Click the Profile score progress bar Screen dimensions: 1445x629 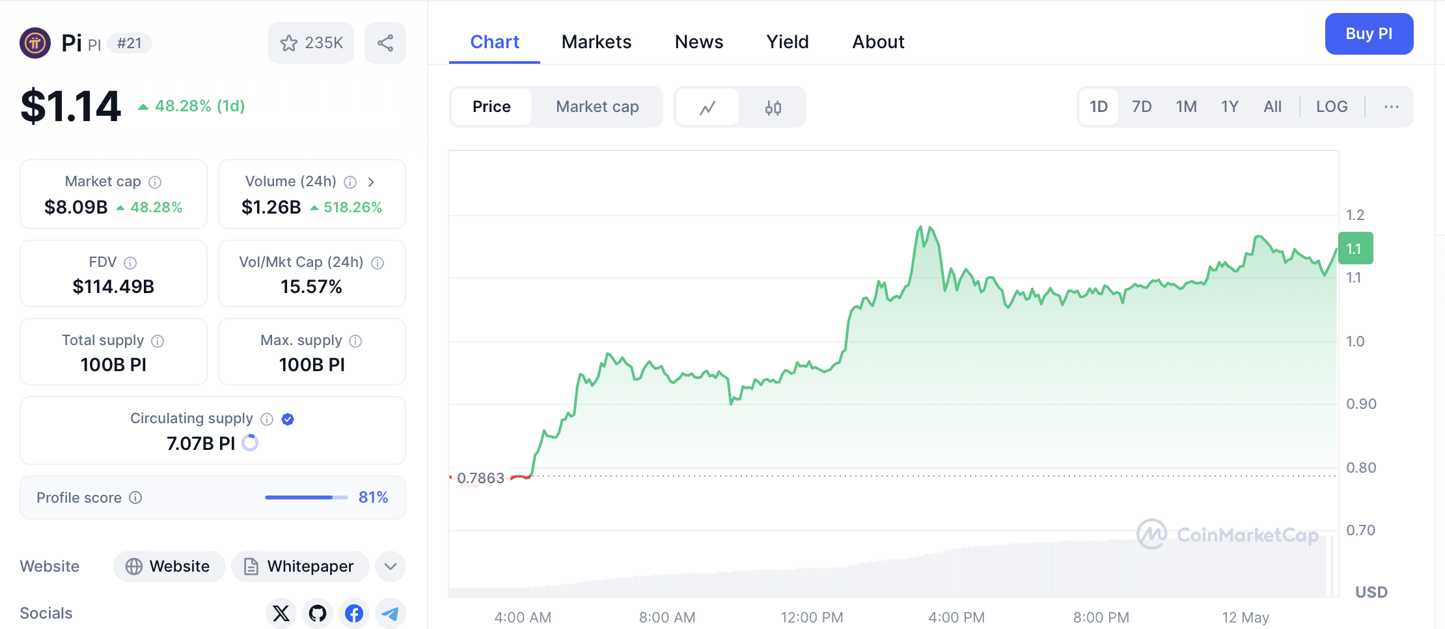coord(306,497)
